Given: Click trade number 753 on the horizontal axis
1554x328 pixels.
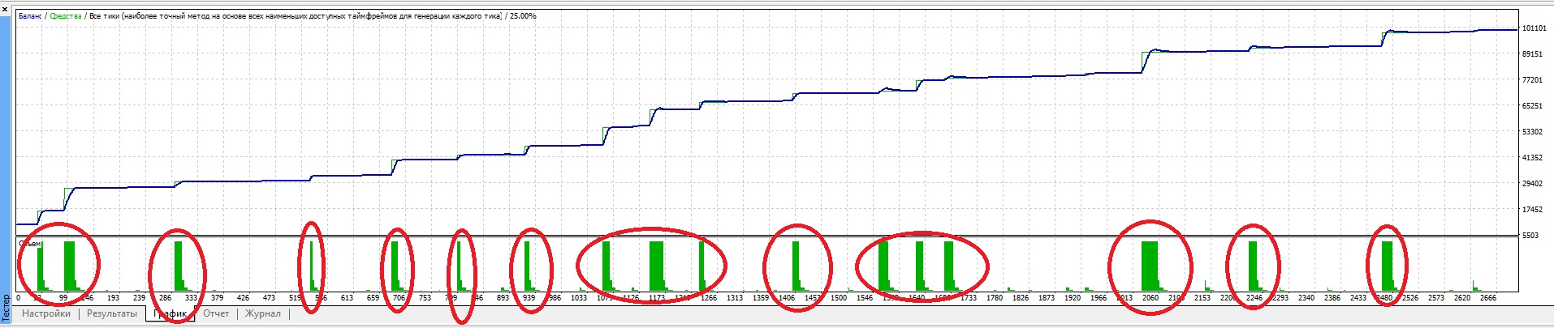Looking at the screenshot, I should coord(425,298).
